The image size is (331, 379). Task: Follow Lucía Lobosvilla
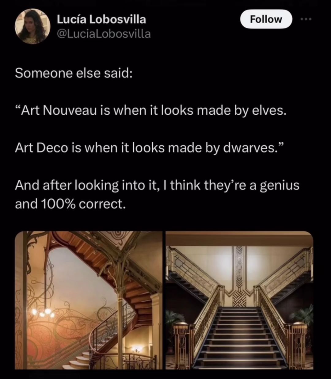[266, 19]
